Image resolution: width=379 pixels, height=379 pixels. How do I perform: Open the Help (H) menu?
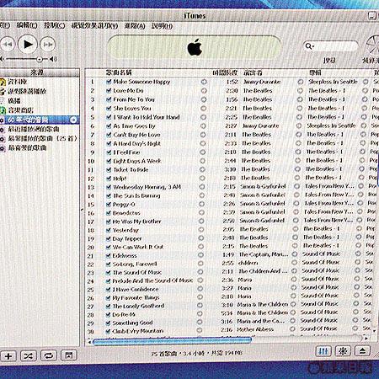coord(162,26)
